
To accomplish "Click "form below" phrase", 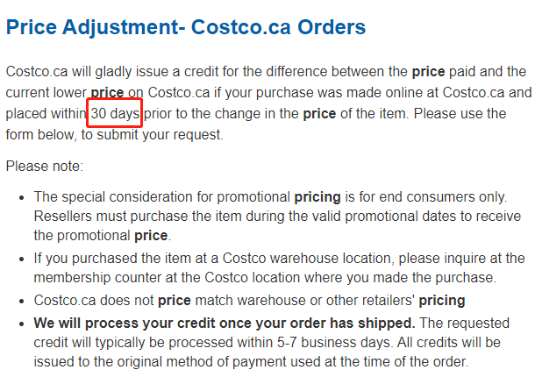I will click(x=39, y=135).
